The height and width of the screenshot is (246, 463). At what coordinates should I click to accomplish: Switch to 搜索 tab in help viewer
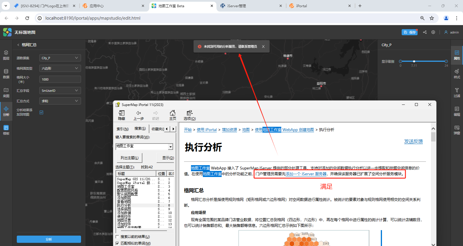pyautogui.click(x=140, y=128)
